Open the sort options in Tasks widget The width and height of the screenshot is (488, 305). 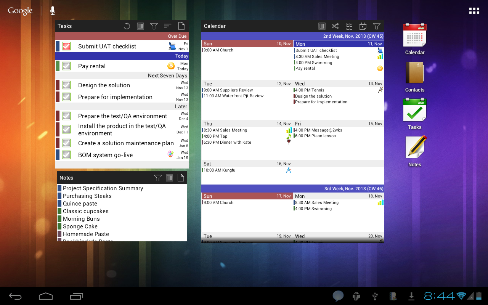[x=168, y=26]
